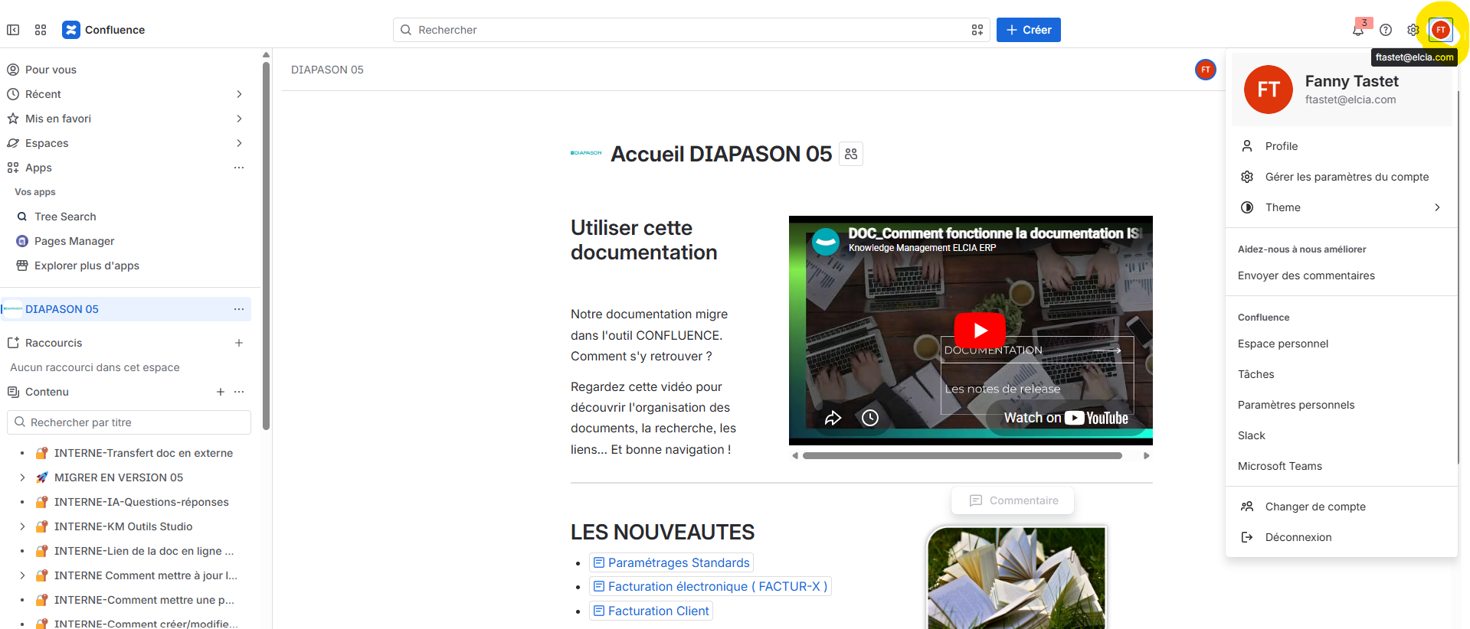Select Microsoft Teams in account menu
The height and width of the screenshot is (629, 1470).
(x=1341, y=466)
